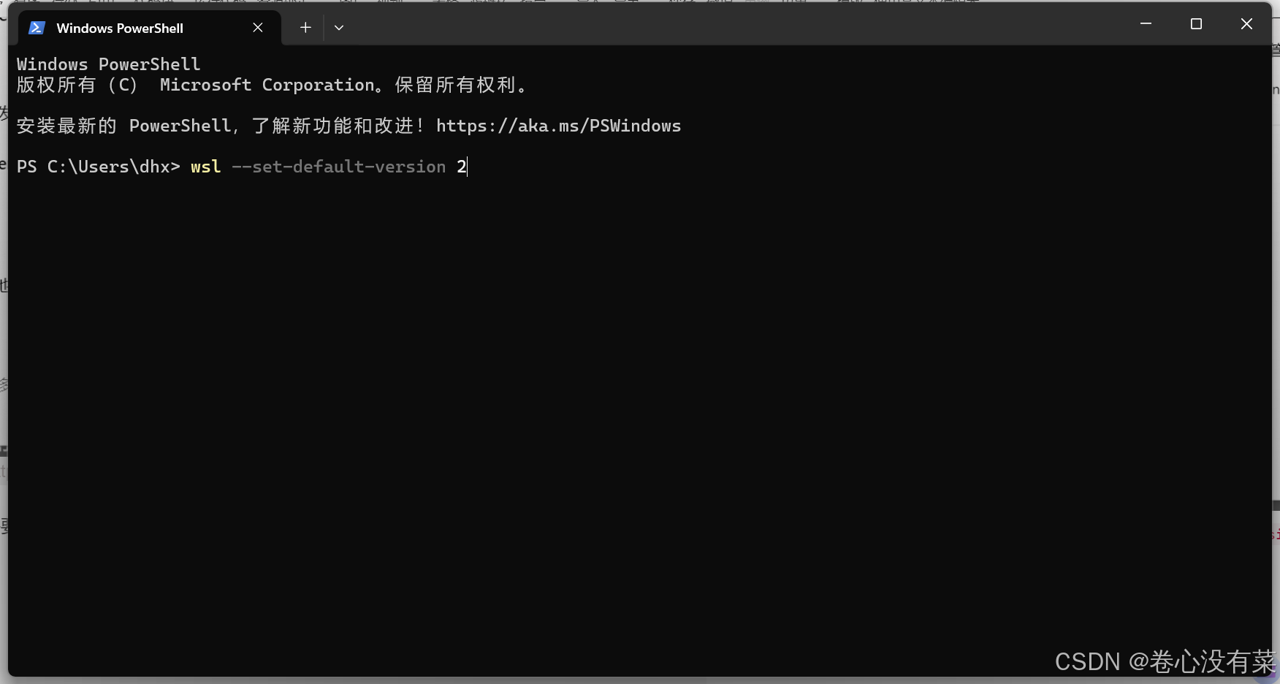1280x684 pixels.
Task: Click the PS C:\Users\dhx prompt text
Action: (99, 167)
